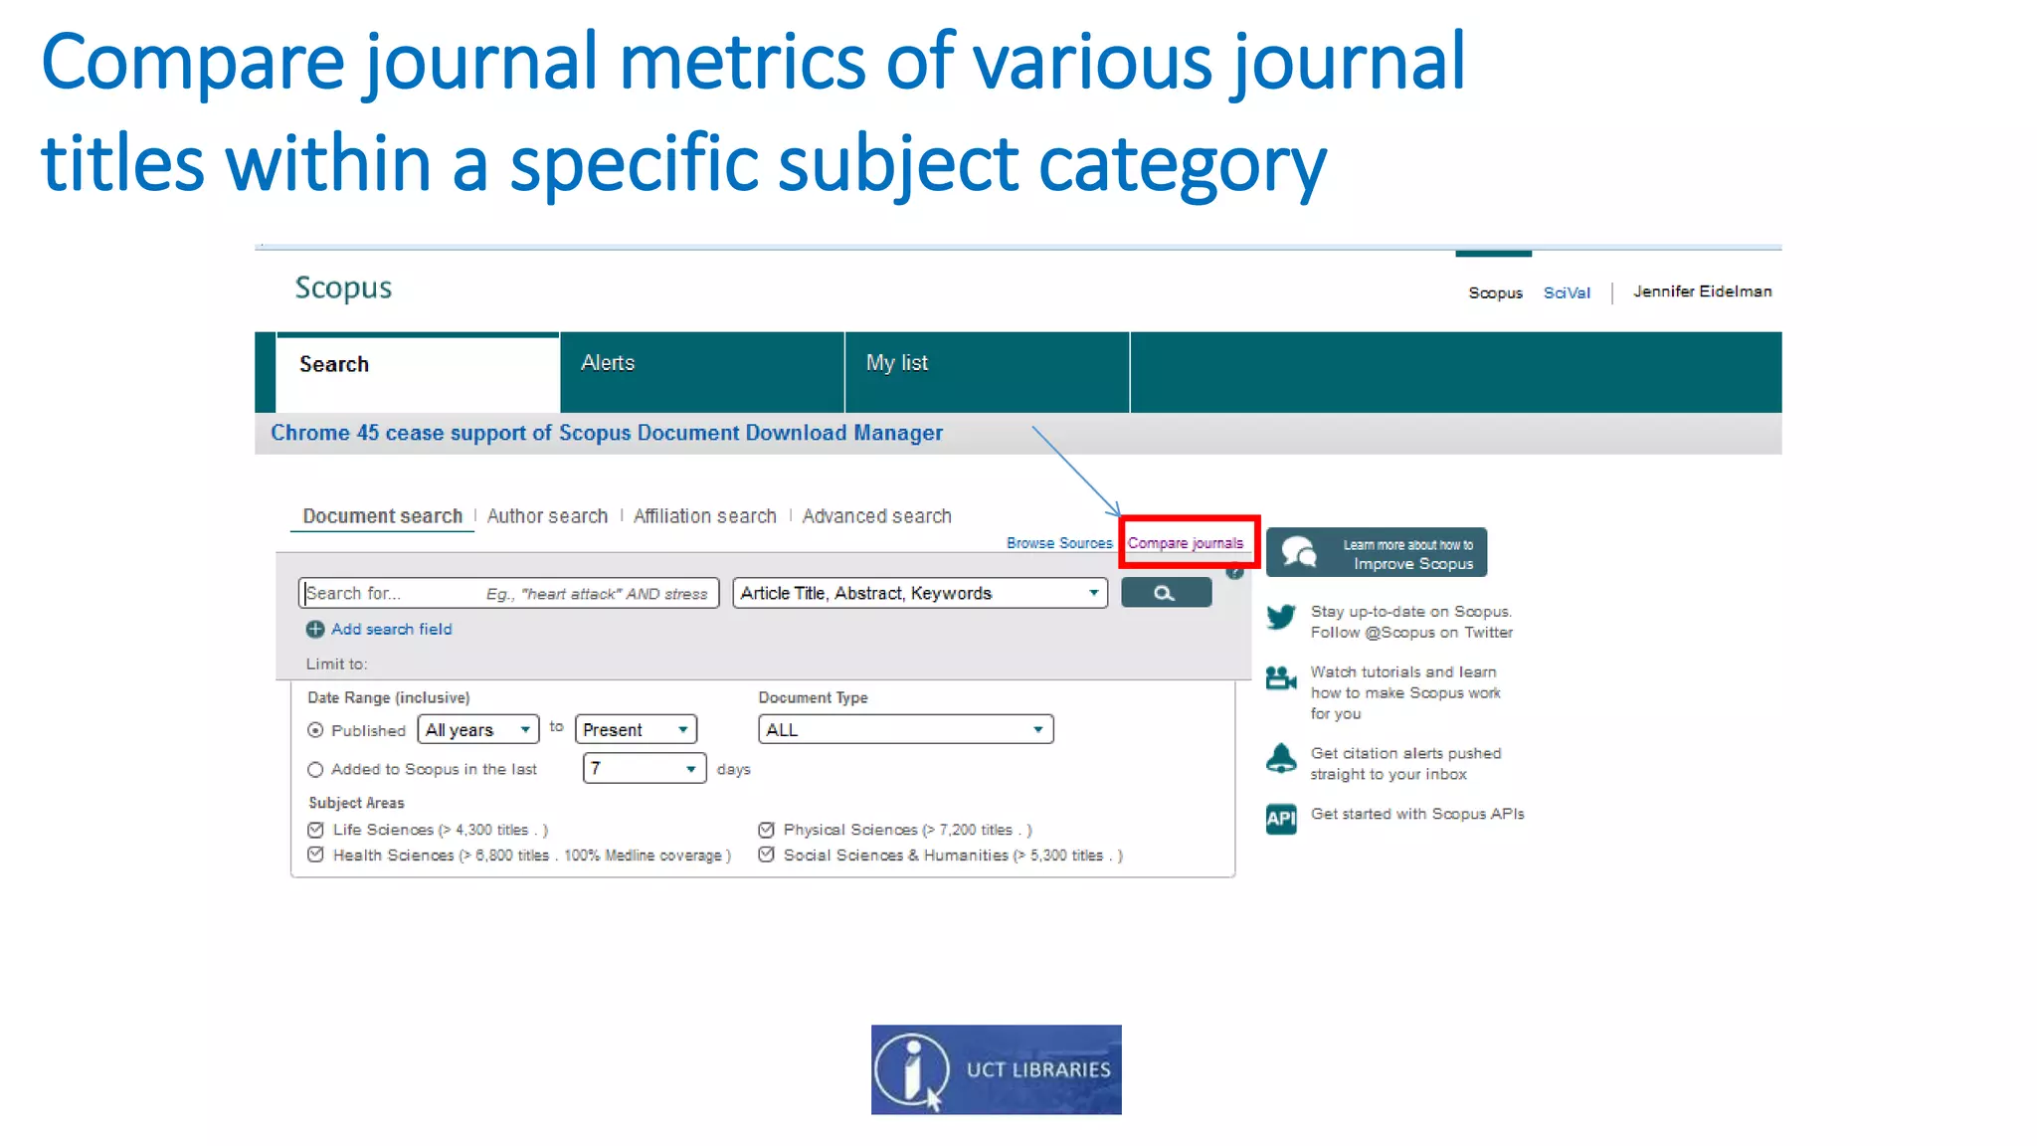Open the Present year dropdown
The height and width of the screenshot is (1146, 2037).
click(x=636, y=730)
